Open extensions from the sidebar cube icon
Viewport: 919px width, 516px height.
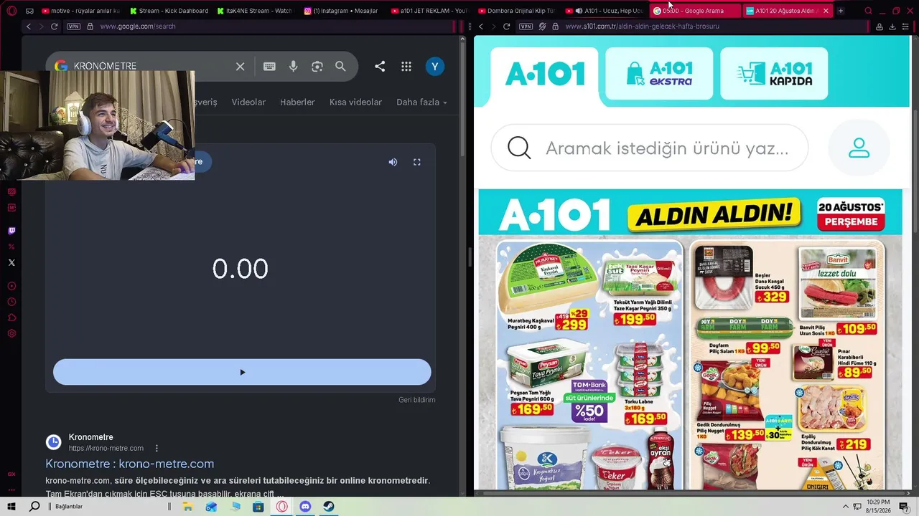tap(11, 317)
